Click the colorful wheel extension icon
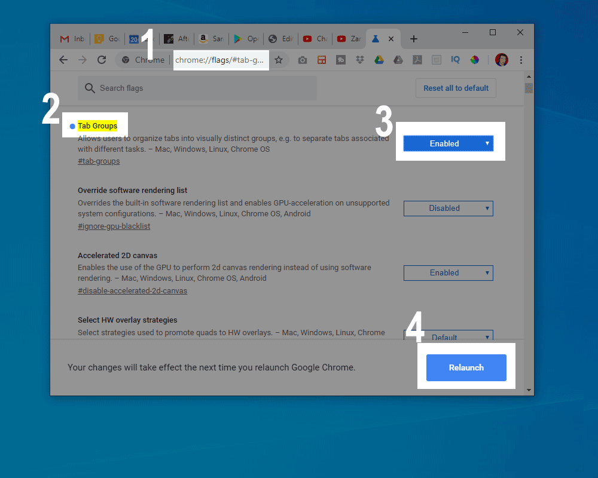The height and width of the screenshot is (478, 598). pyautogui.click(x=474, y=60)
